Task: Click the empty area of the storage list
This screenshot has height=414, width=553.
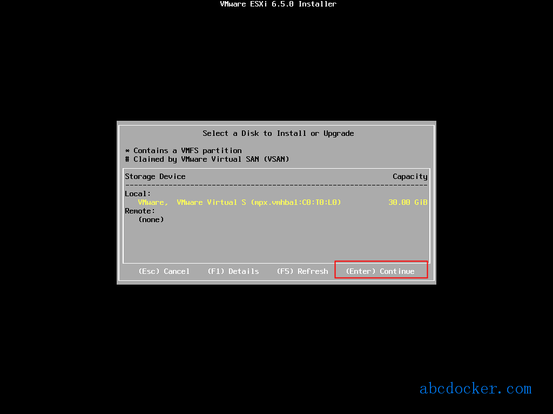Action: 276,243
